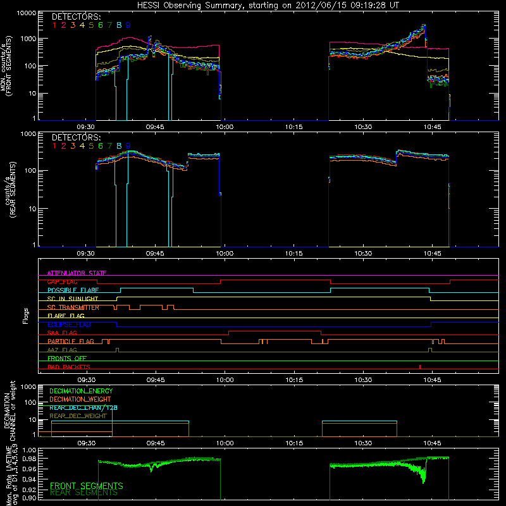Click the DECIMATION_WEIGHT legend entry
This screenshot has width=506, height=506.
click(80, 399)
